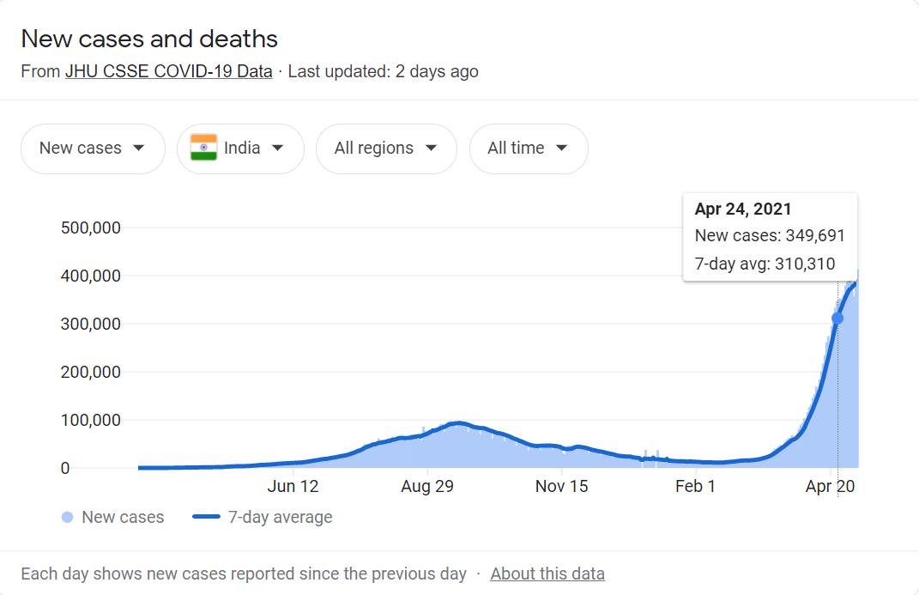Open the All regions dropdown
This screenshot has height=595, width=919.
click(x=385, y=149)
